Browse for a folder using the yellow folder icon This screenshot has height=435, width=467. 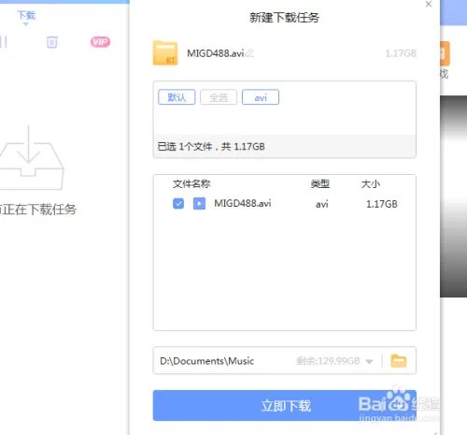399,361
